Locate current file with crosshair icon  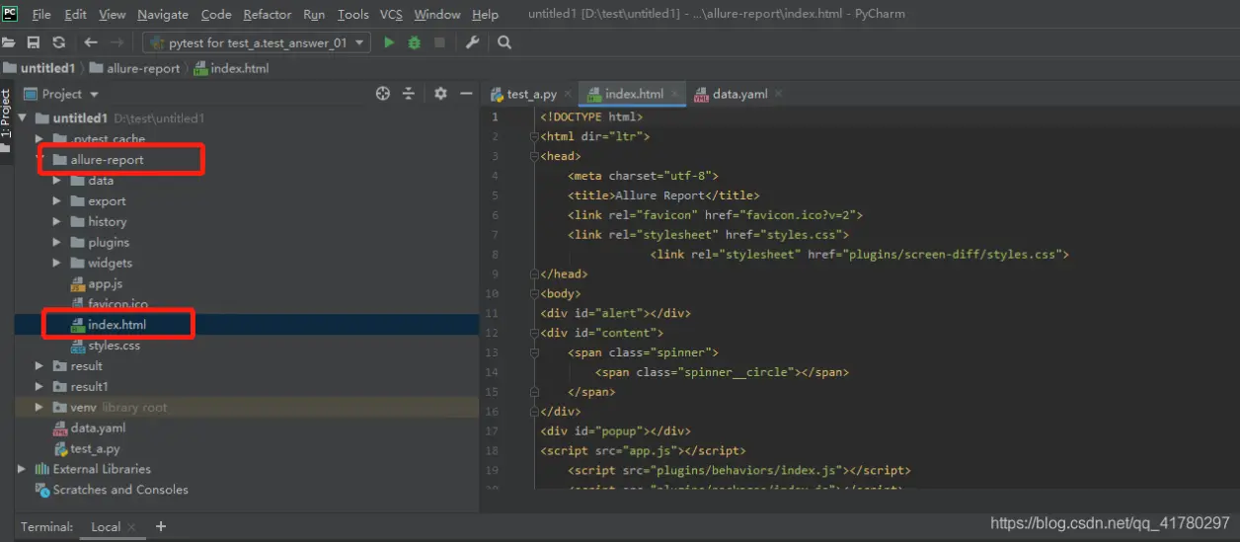coord(383,94)
